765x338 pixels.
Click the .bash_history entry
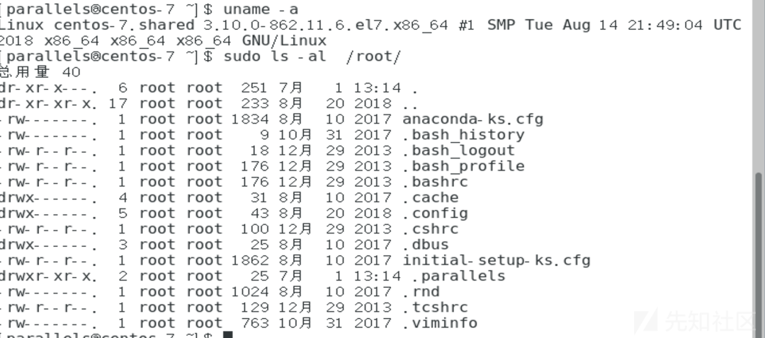[x=463, y=135]
